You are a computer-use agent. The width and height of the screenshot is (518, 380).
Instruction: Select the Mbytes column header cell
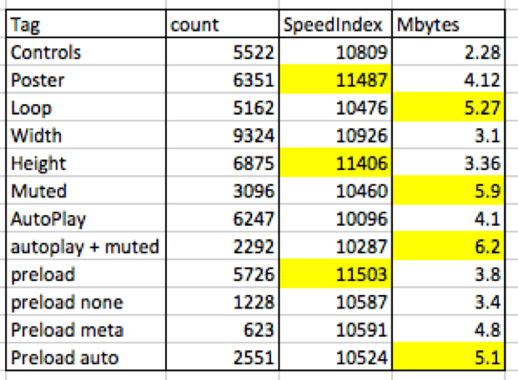[449, 23]
